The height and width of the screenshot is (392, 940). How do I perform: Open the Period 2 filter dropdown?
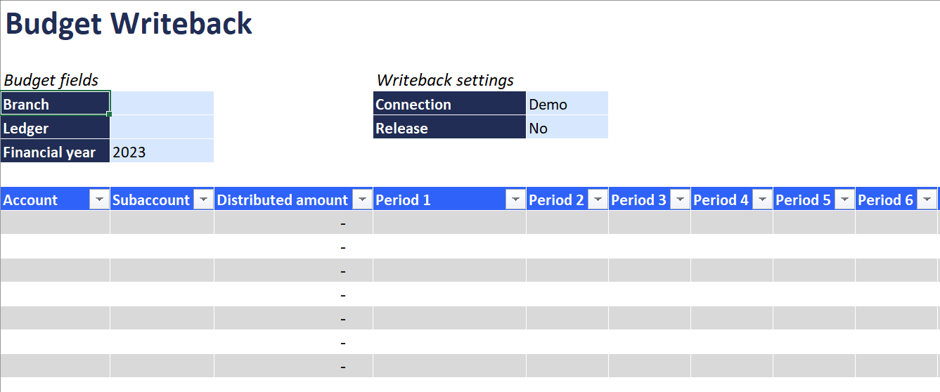point(598,200)
